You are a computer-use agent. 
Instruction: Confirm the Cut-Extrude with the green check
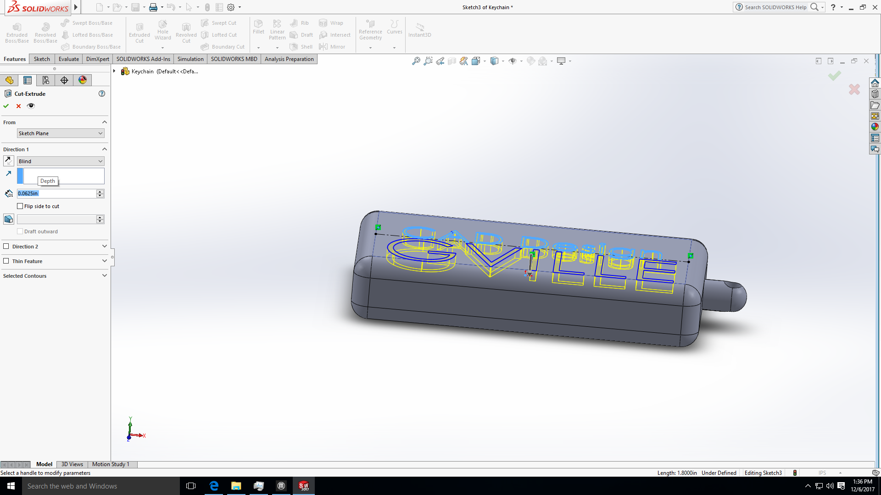coord(6,106)
